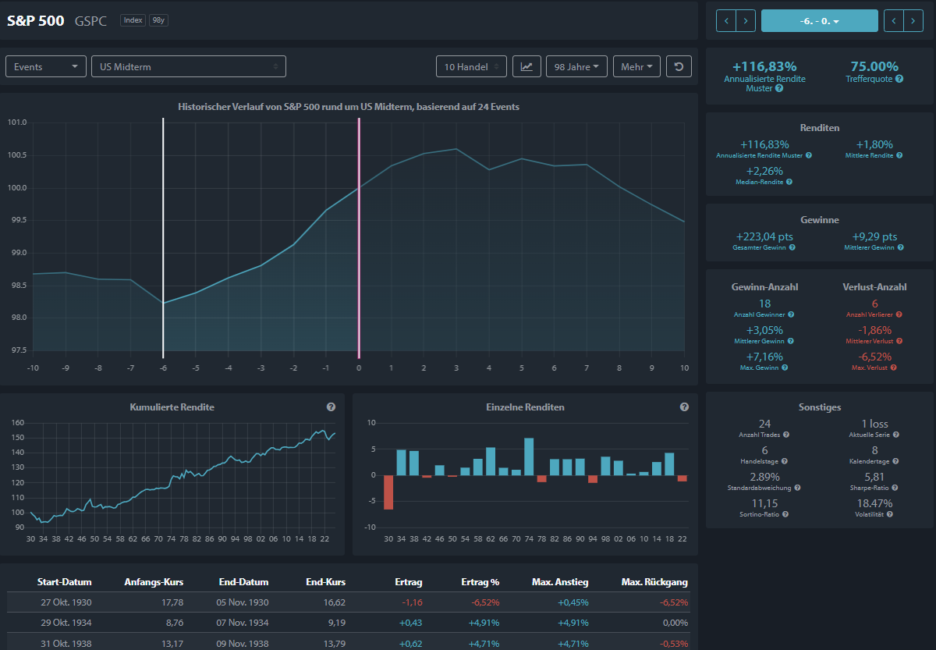Click the Anfangs-Kurs column header
The height and width of the screenshot is (650, 936).
click(154, 582)
